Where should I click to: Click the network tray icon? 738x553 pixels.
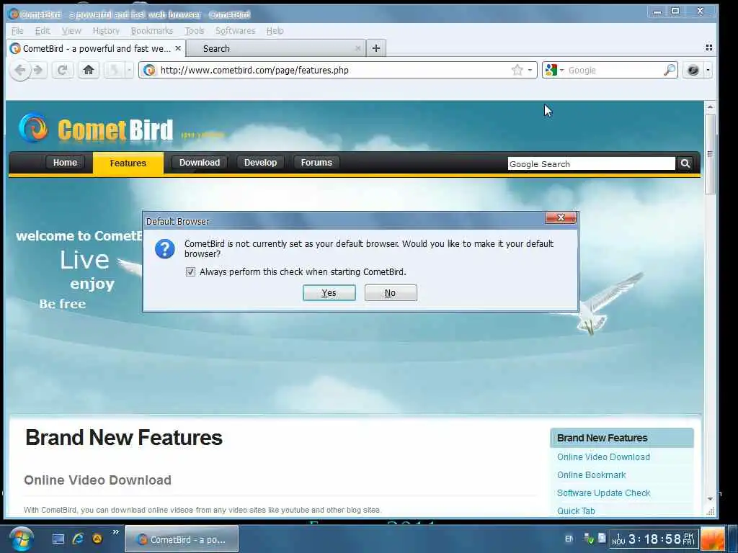click(589, 539)
